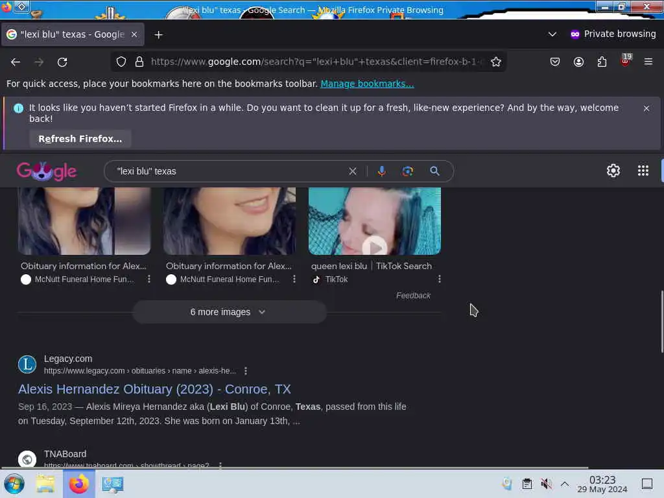This screenshot has height=498, width=664.
Task: Open options for second McNutt Funeral Home image
Action: [294, 279]
